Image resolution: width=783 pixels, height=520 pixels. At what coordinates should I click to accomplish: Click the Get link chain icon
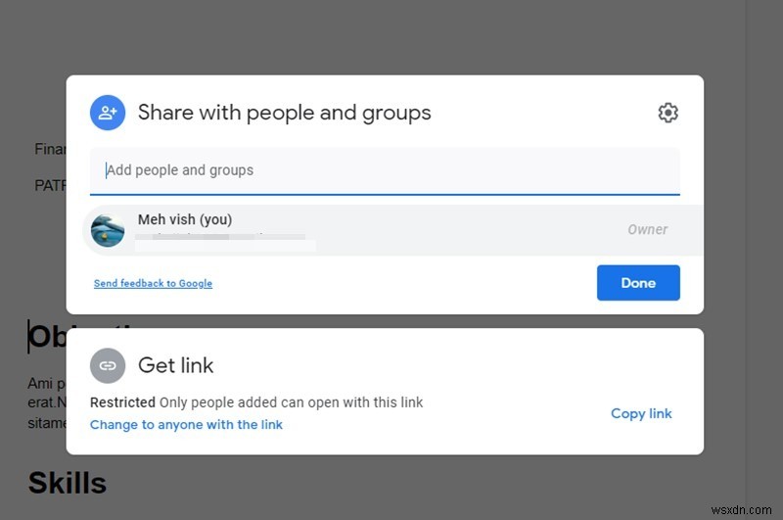click(108, 365)
